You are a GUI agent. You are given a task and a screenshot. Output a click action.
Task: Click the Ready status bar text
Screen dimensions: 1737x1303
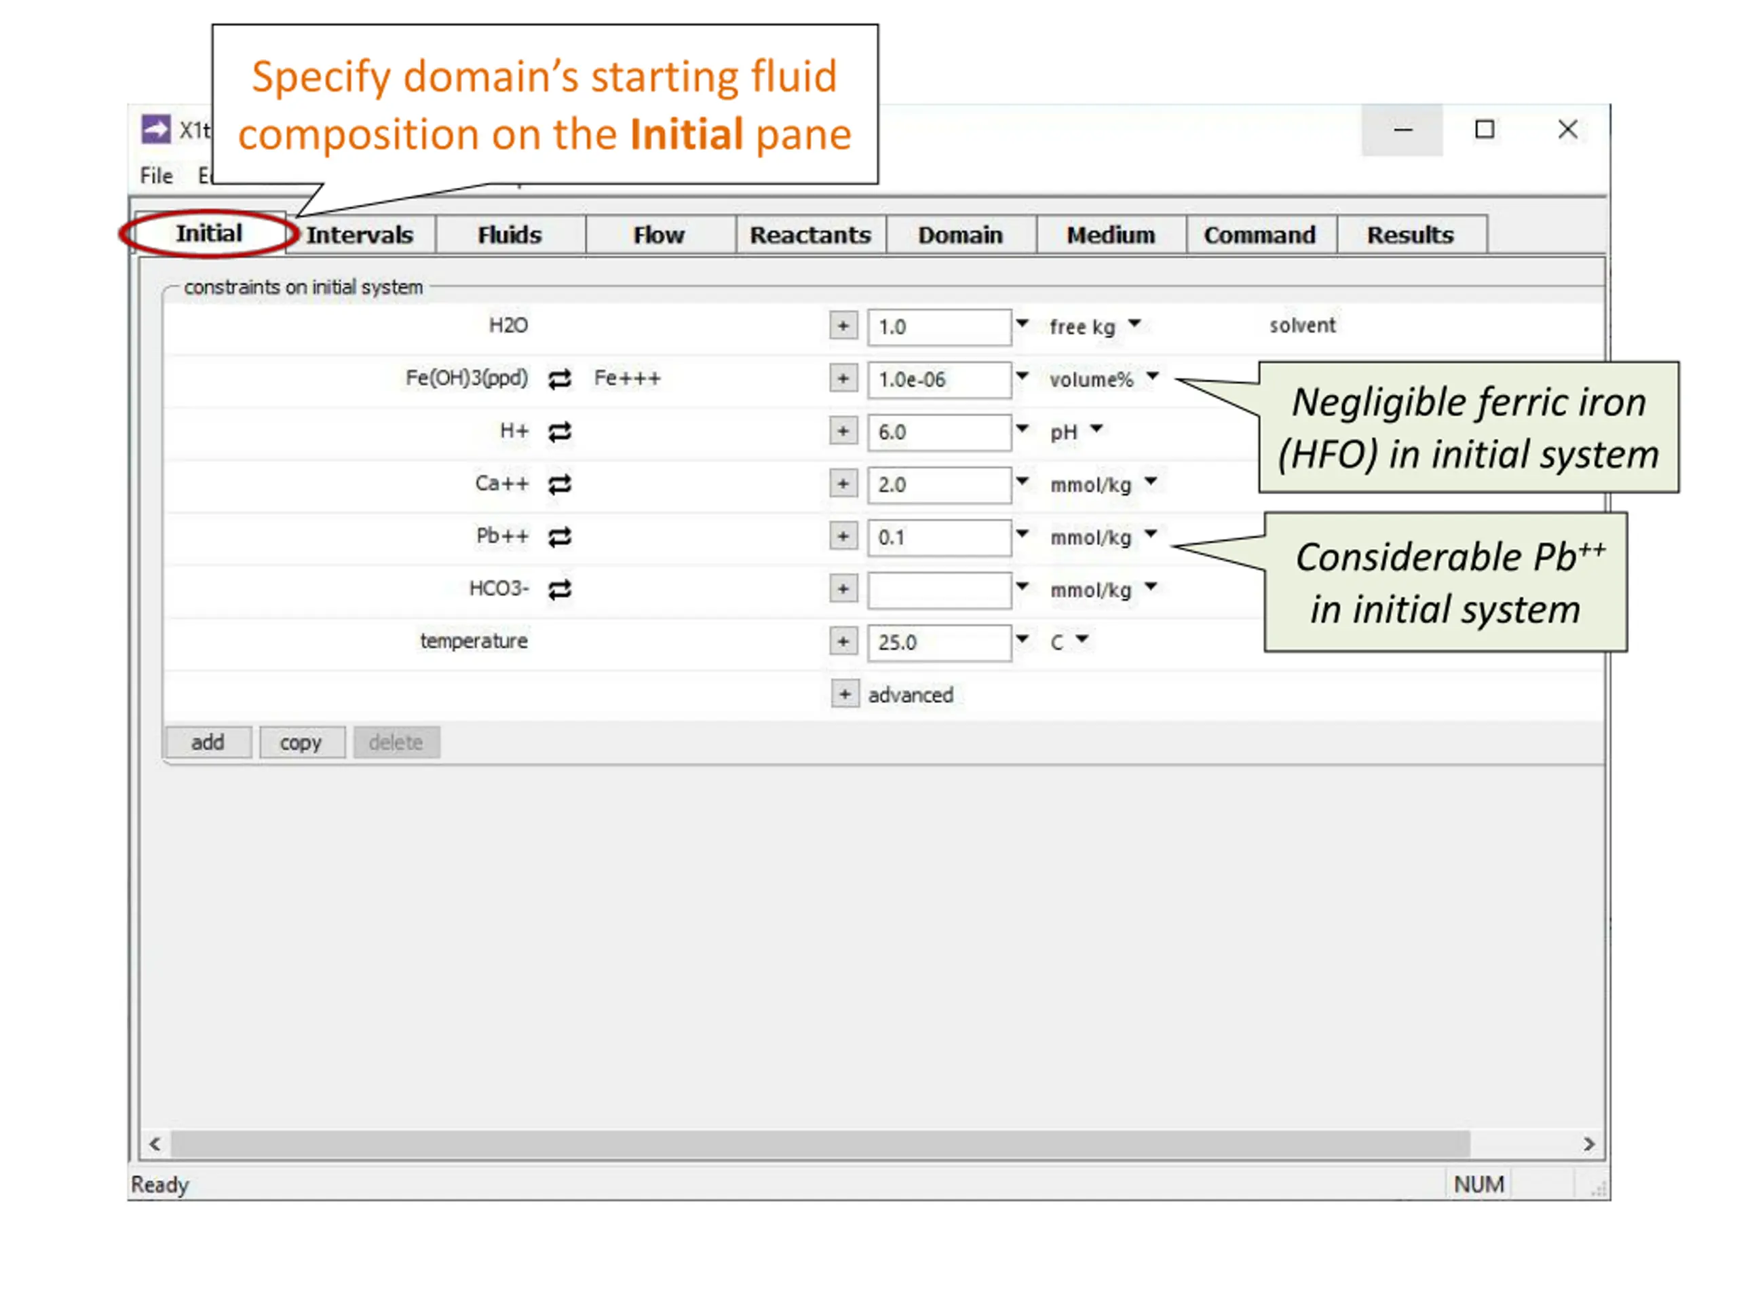tap(160, 1184)
